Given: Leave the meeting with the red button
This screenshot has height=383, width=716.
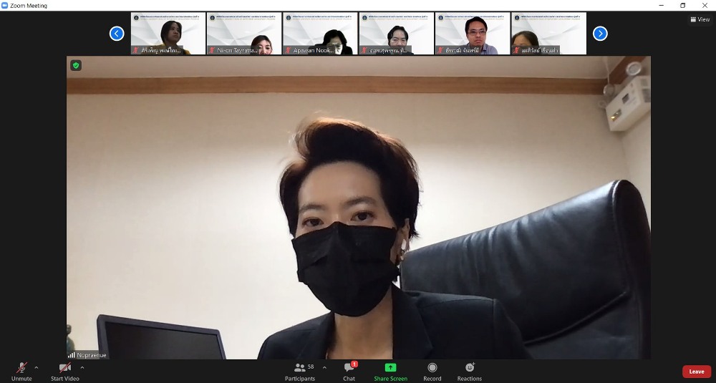Looking at the screenshot, I should 696,372.
